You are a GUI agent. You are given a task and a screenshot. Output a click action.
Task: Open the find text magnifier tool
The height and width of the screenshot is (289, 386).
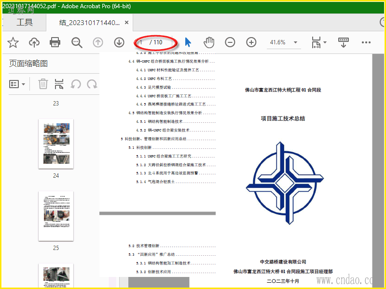coord(77,42)
